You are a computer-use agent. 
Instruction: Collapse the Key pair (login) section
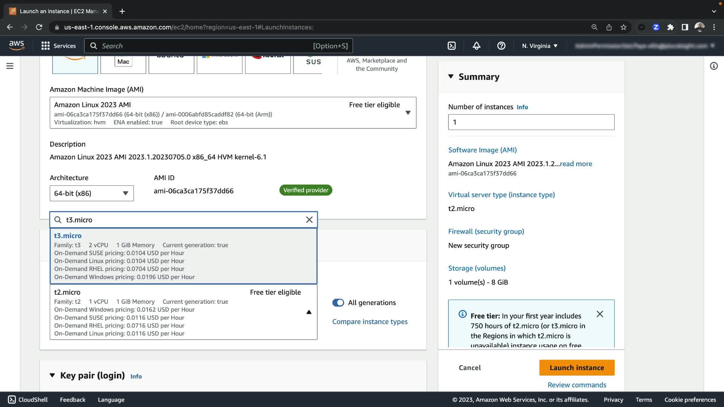[52, 375]
